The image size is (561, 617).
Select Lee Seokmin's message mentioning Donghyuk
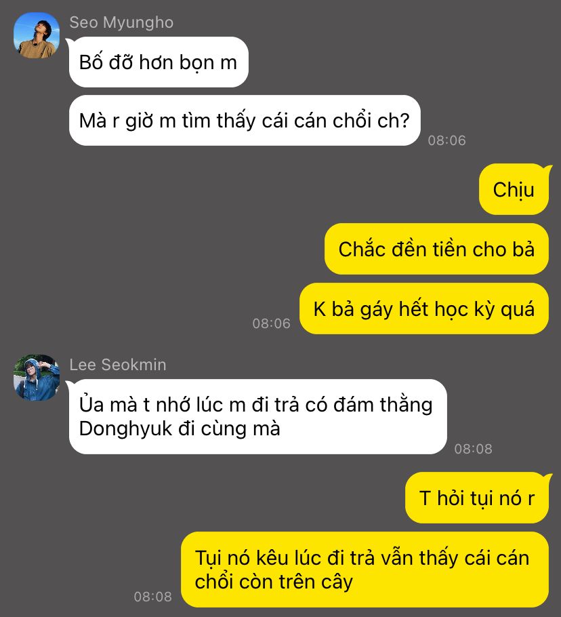[258, 417]
